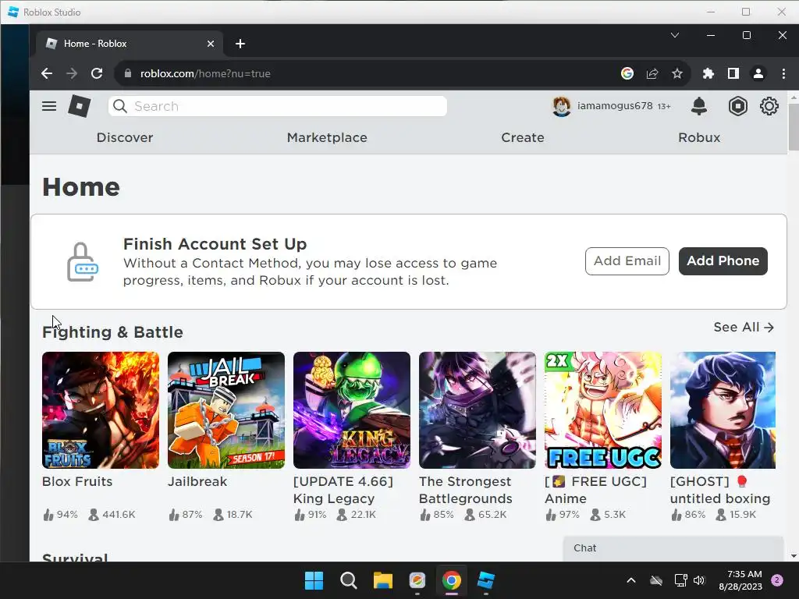This screenshot has width=799, height=599.
Task: Open File Explorer from taskbar
Action: click(x=382, y=580)
